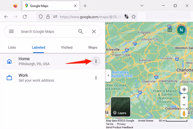Collapse the side panel arrow
193x129 pixels.
[108, 76]
